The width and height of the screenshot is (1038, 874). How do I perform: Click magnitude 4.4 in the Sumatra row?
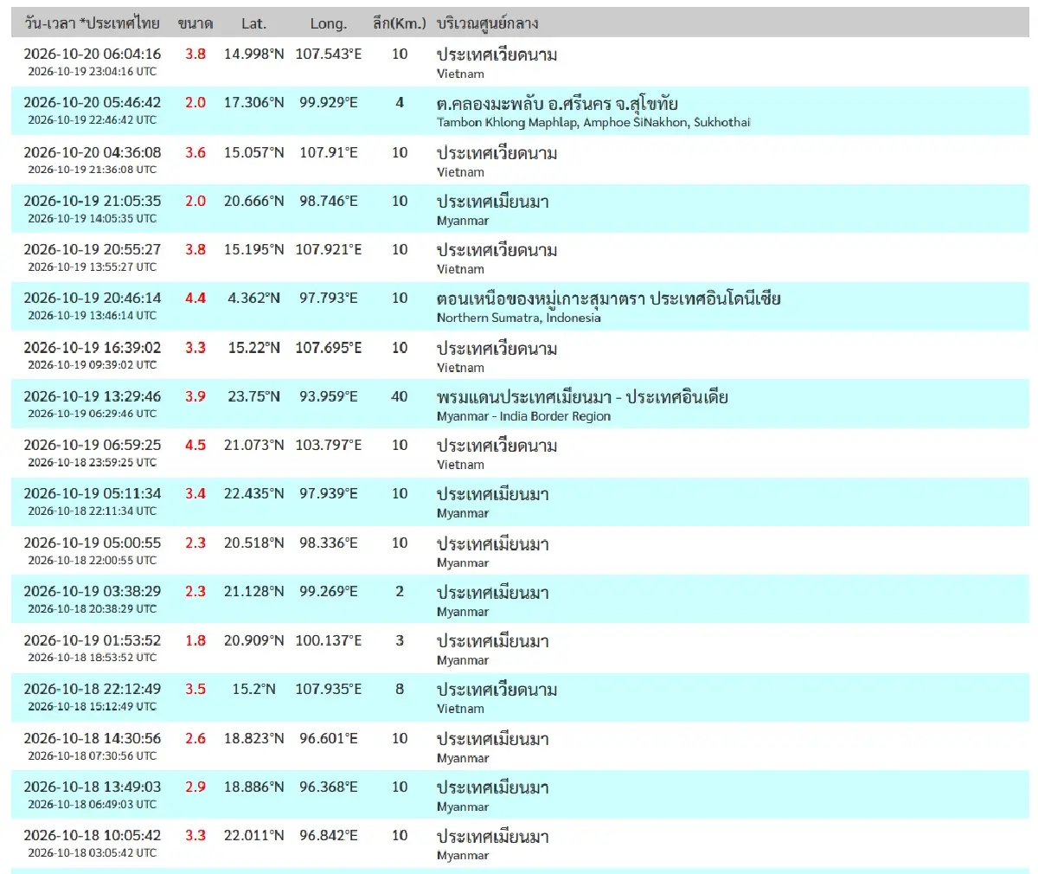pos(195,298)
